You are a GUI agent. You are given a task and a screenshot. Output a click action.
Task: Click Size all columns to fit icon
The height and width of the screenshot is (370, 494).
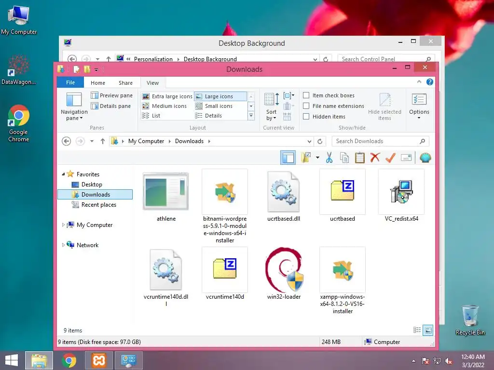coord(287,117)
